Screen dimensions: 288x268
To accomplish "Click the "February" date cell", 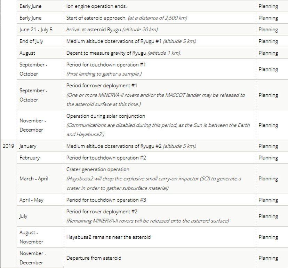I will click(x=30, y=158).
